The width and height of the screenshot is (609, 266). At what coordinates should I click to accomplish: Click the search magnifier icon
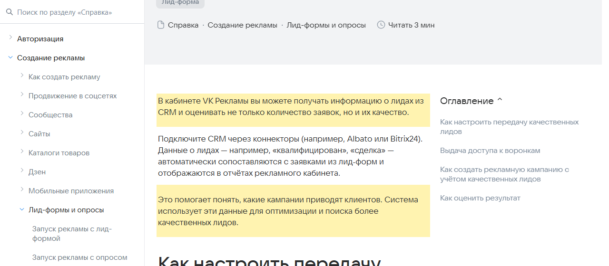9,12
